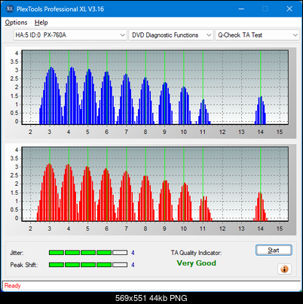Image resolution: width=303 pixels, height=304 pixels.
Task: Click the Peak Shift score value 4
Action: (x=133, y=265)
